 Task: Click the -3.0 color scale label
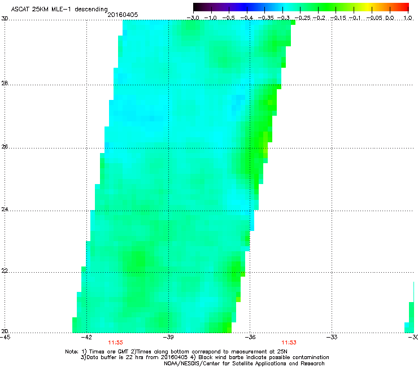tap(193, 18)
